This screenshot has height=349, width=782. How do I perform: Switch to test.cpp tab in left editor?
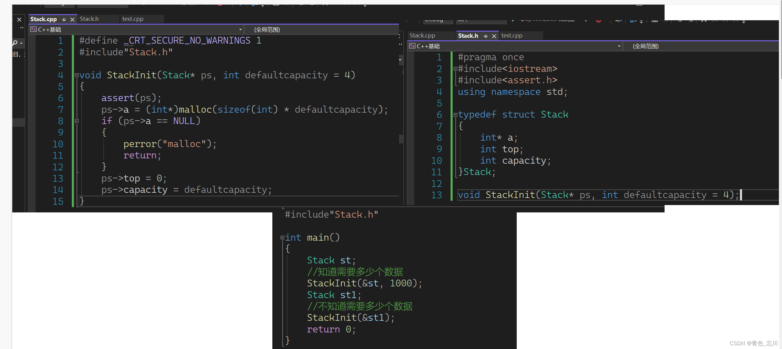pyautogui.click(x=133, y=19)
